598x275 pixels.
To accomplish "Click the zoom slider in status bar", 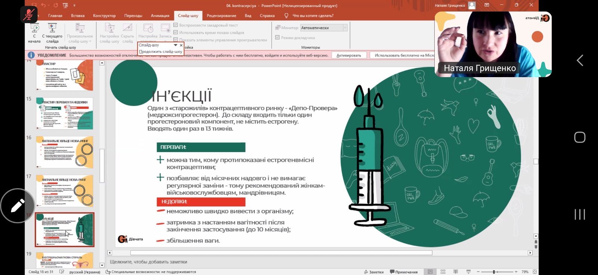I will (x=494, y=272).
